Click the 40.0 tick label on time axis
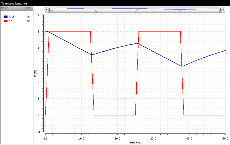230x145 pixels. click(189, 138)
